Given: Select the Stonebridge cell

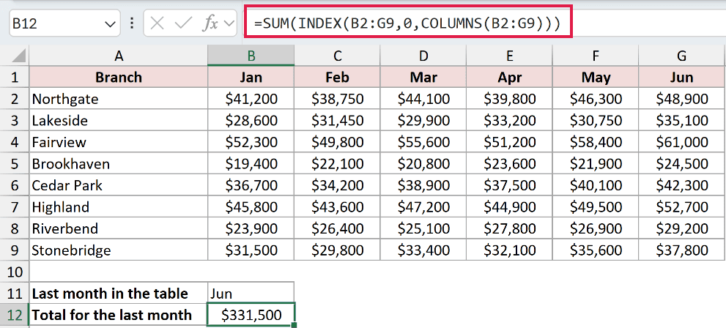Looking at the screenshot, I should click(x=119, y=250).
